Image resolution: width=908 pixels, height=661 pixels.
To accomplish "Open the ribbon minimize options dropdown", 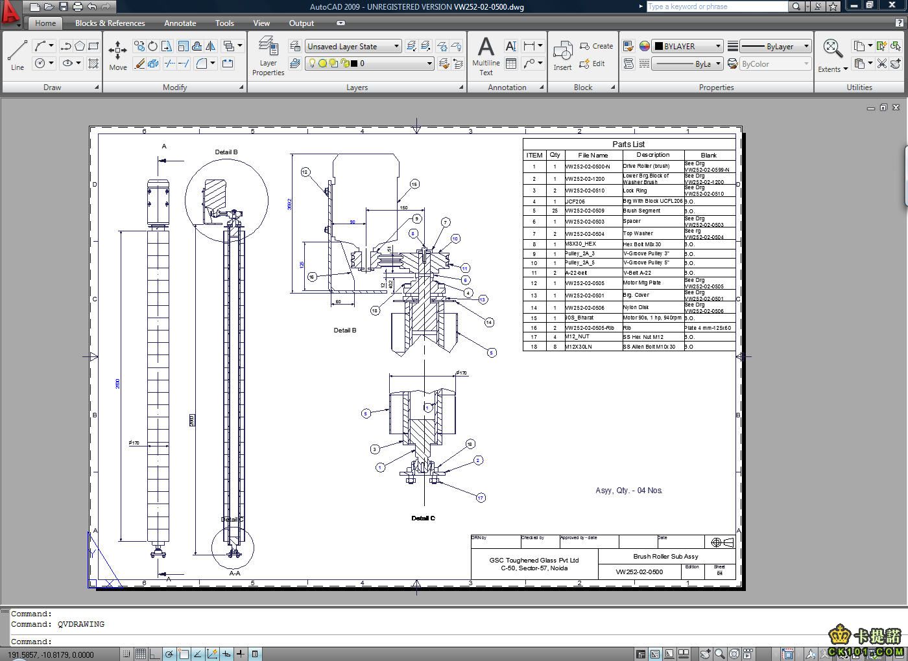I will pyautogui.click(x=340, y=23).
